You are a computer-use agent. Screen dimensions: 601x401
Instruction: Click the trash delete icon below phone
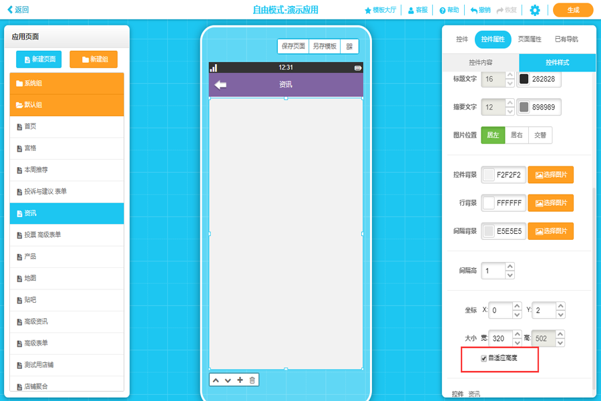(252, 380)
